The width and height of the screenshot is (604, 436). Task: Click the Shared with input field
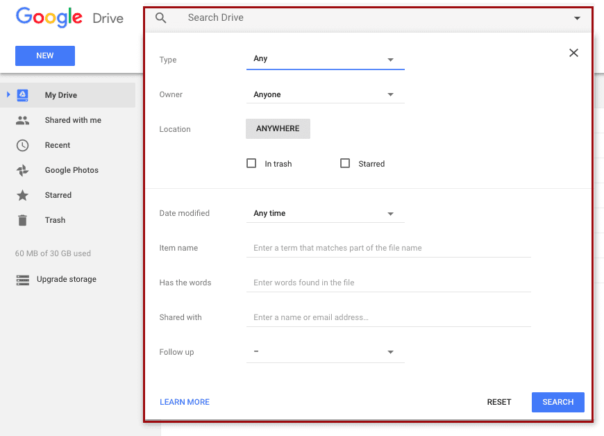click(x=389, y=317)
